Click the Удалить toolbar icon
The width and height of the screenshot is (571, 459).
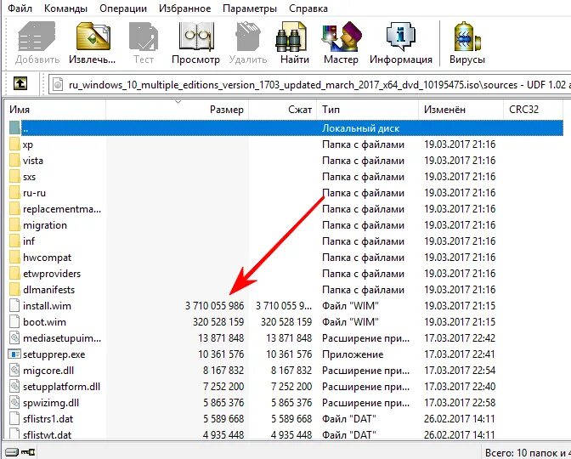(247, 37)
